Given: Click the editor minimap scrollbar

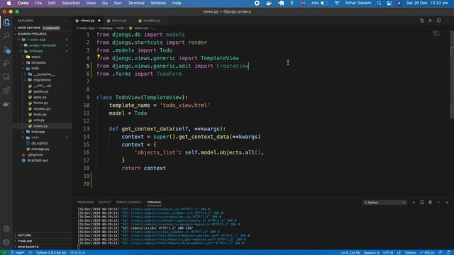Looking at the screenshot, I should [x=452, y=75].
